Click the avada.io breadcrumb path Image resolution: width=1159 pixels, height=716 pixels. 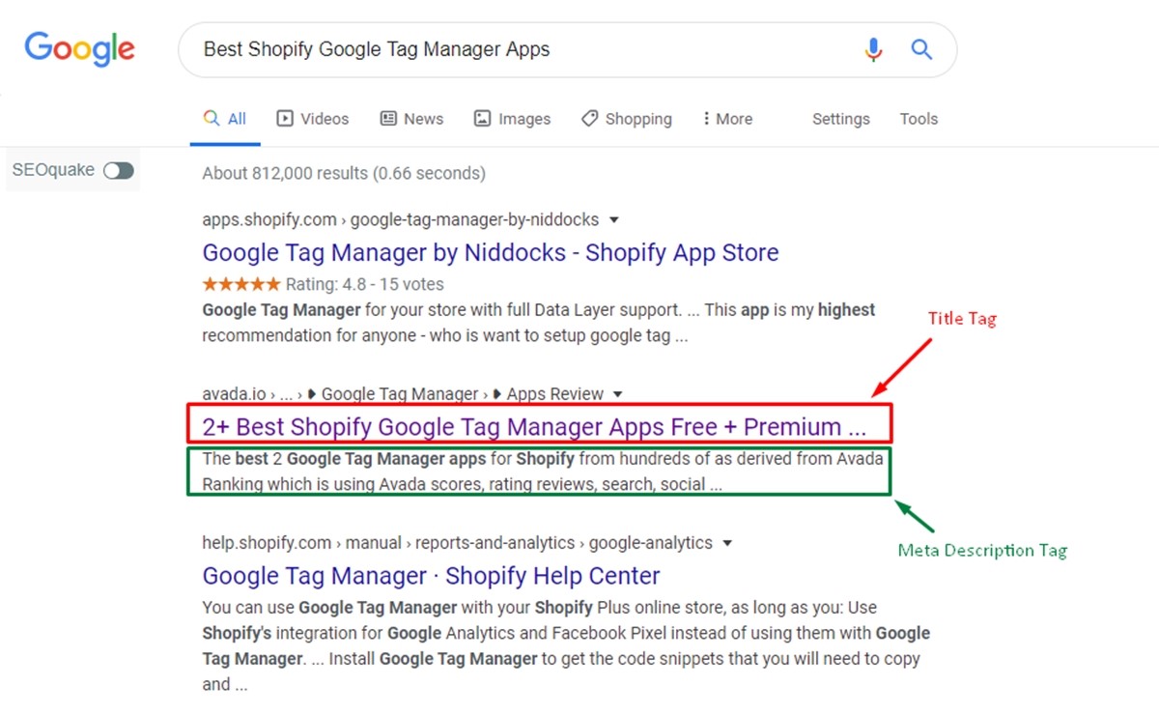pyautogui.click(x=403, y=394)
